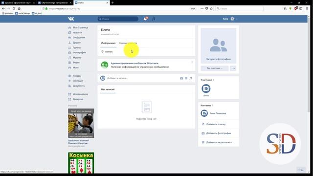313x176 pixels.
Task: Attach audio using note icon in post box
Action: (x=191, y=78)
